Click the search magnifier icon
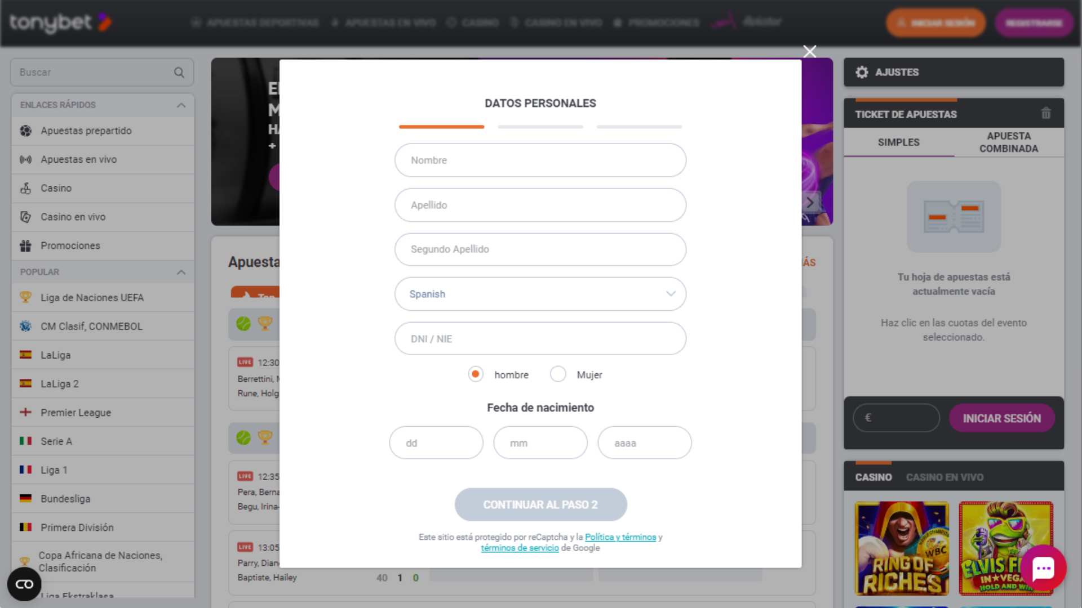Image resolution: width=1082 pixels, height=608 pixels. coord(179,73)
